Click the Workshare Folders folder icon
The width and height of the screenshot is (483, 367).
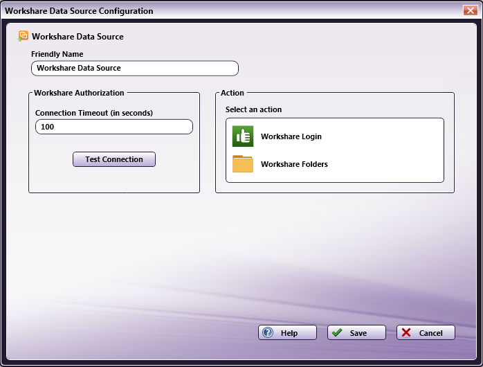(x=243, y=163)
